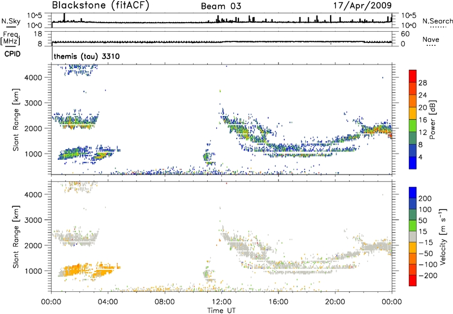The width and height of the screenshot is (453, 314).
Task: Click the '04:00' time axis tick label
Action: click(x=108, y=302)
